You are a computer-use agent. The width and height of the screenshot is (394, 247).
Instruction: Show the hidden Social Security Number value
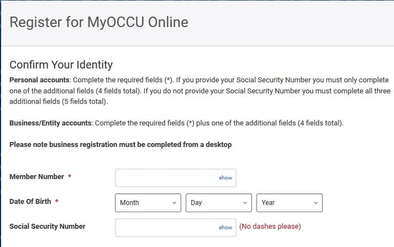225,227
